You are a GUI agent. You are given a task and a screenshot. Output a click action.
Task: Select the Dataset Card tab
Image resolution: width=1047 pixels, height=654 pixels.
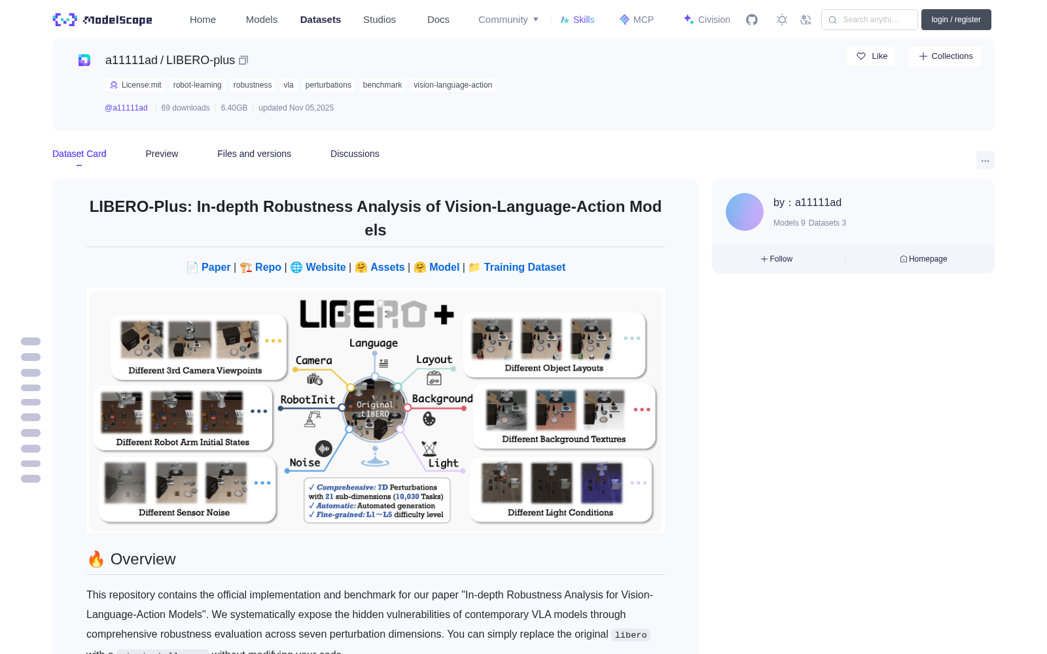point(79,154)
